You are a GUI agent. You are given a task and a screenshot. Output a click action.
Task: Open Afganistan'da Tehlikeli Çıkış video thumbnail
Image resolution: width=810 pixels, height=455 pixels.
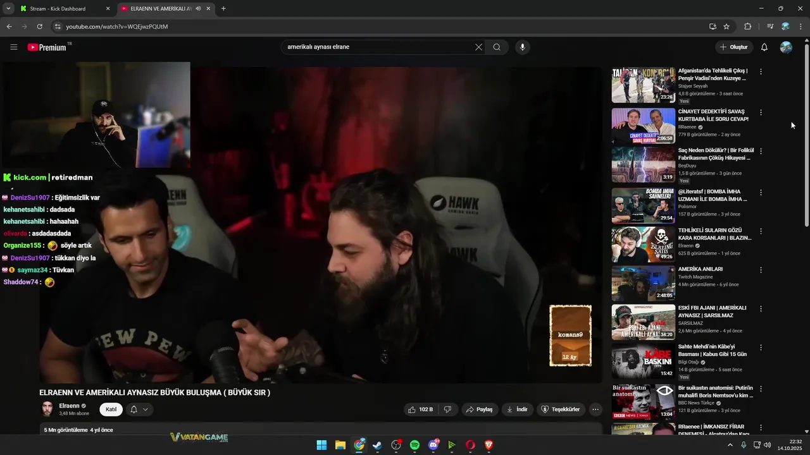pos(643,85)
